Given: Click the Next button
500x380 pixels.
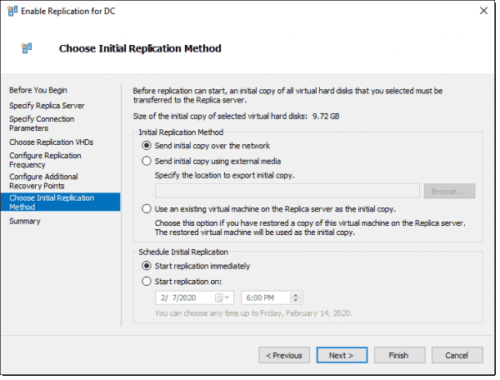Looking at the screenshot, I should click(342, 355).
